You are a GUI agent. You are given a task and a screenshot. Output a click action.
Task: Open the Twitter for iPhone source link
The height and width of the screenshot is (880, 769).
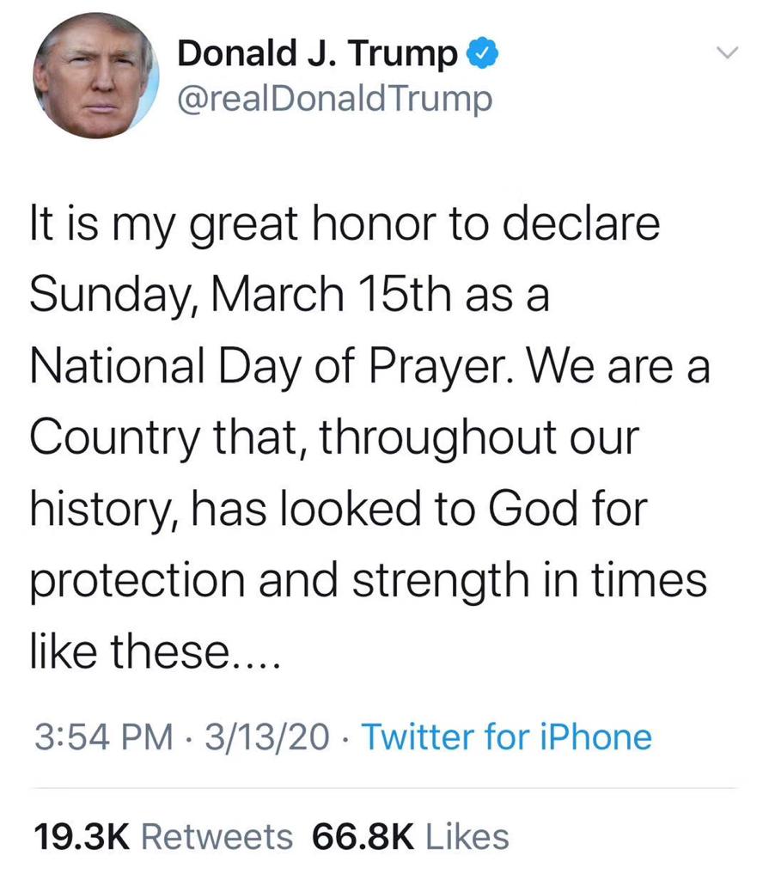click(x=506, y=736)
